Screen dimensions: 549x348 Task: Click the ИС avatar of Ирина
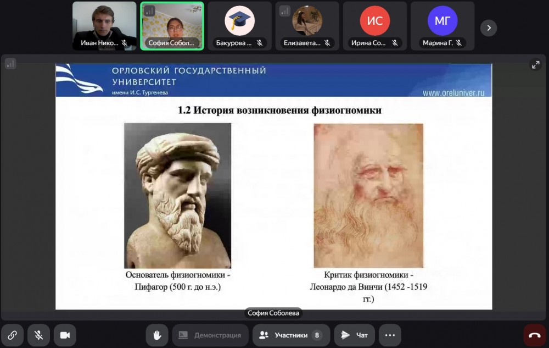tap(374, 21)
